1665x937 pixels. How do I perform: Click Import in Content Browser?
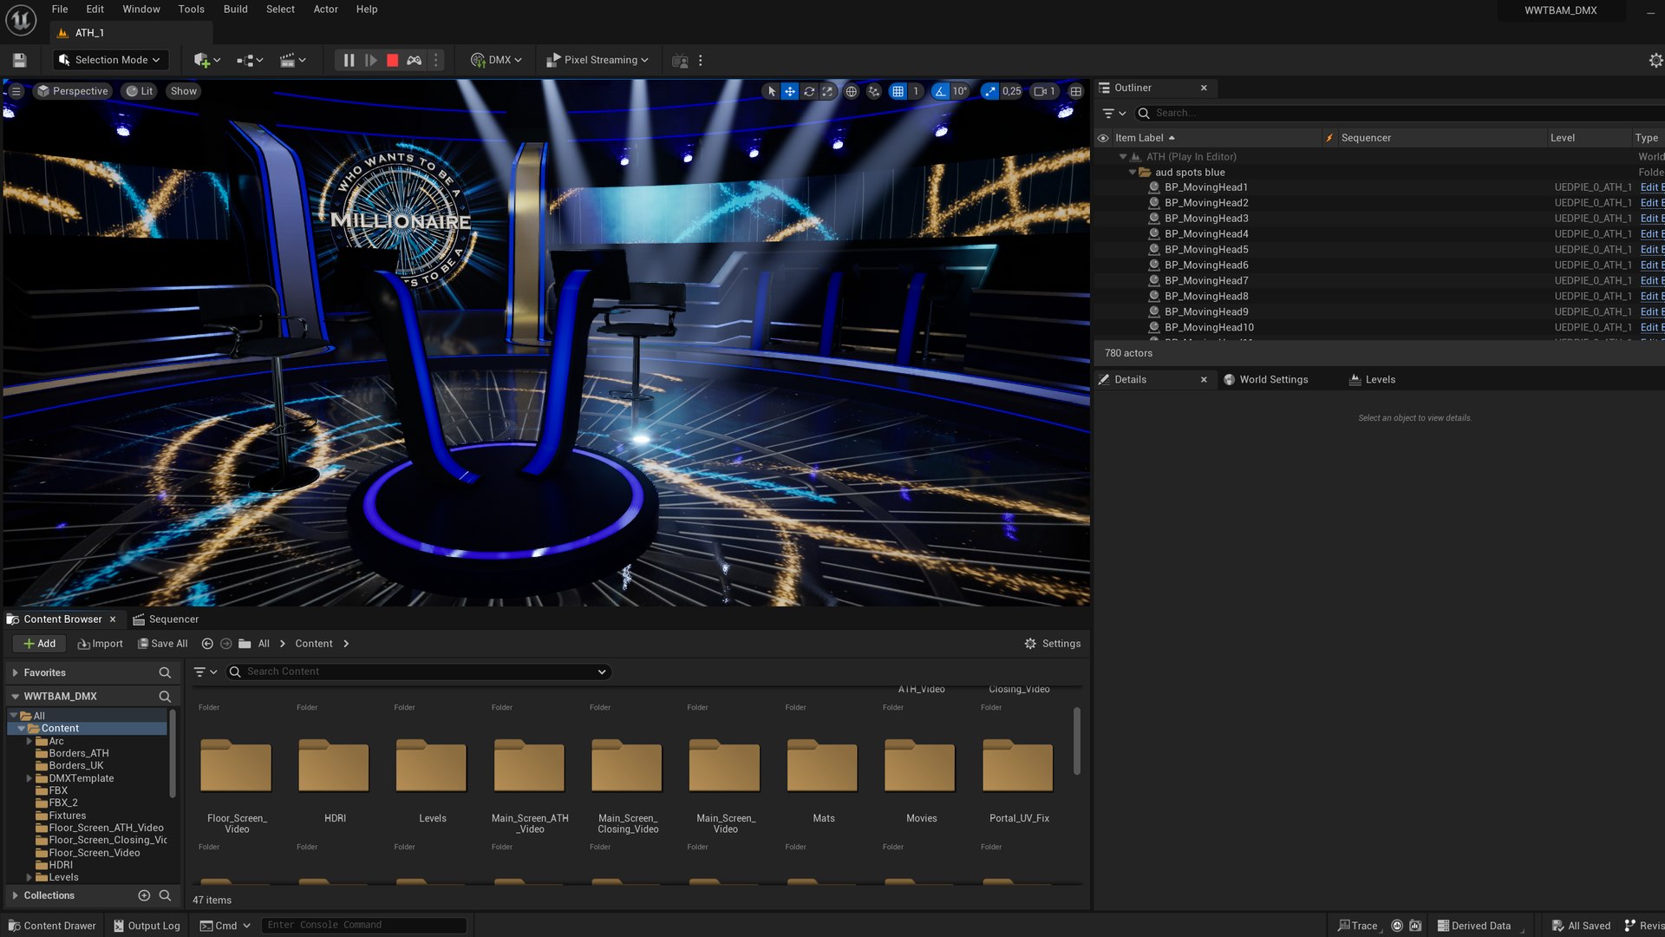(100, 644)
